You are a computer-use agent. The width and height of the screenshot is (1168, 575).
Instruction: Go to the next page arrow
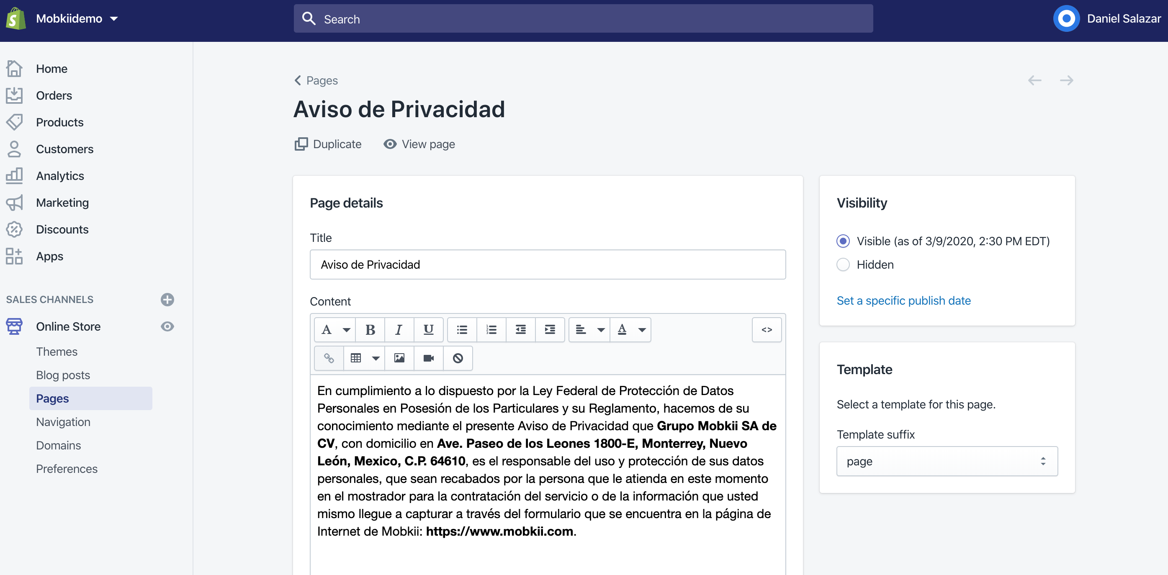point(1066,81)
